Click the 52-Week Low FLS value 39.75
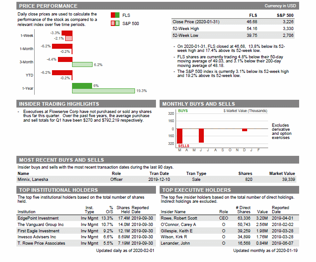This screenshot has height=262, width=316. click(252, 36)
